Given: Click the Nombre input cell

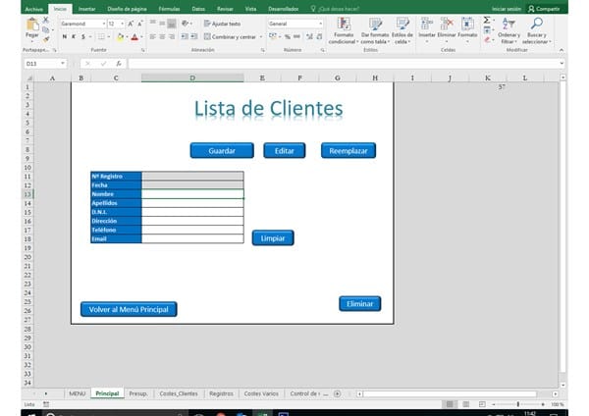Looking at the screenshot, I should click(192, 194).
